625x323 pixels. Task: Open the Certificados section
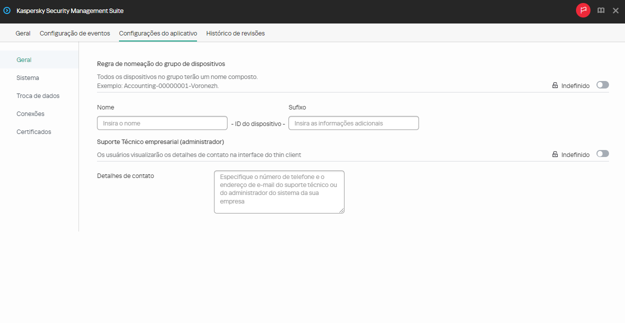click(33, 131)
